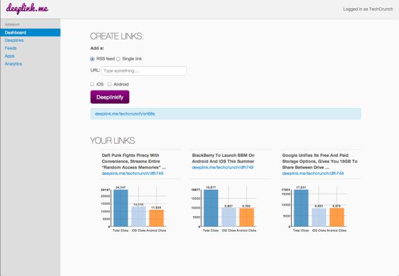The image size is (399, 276).
Task: Open the generated deeplink.me/techcrunch/ori68s link
Action: click(x=125, y=114)
